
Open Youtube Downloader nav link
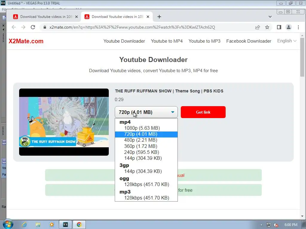pyautogui.click(x=124, y=41)
